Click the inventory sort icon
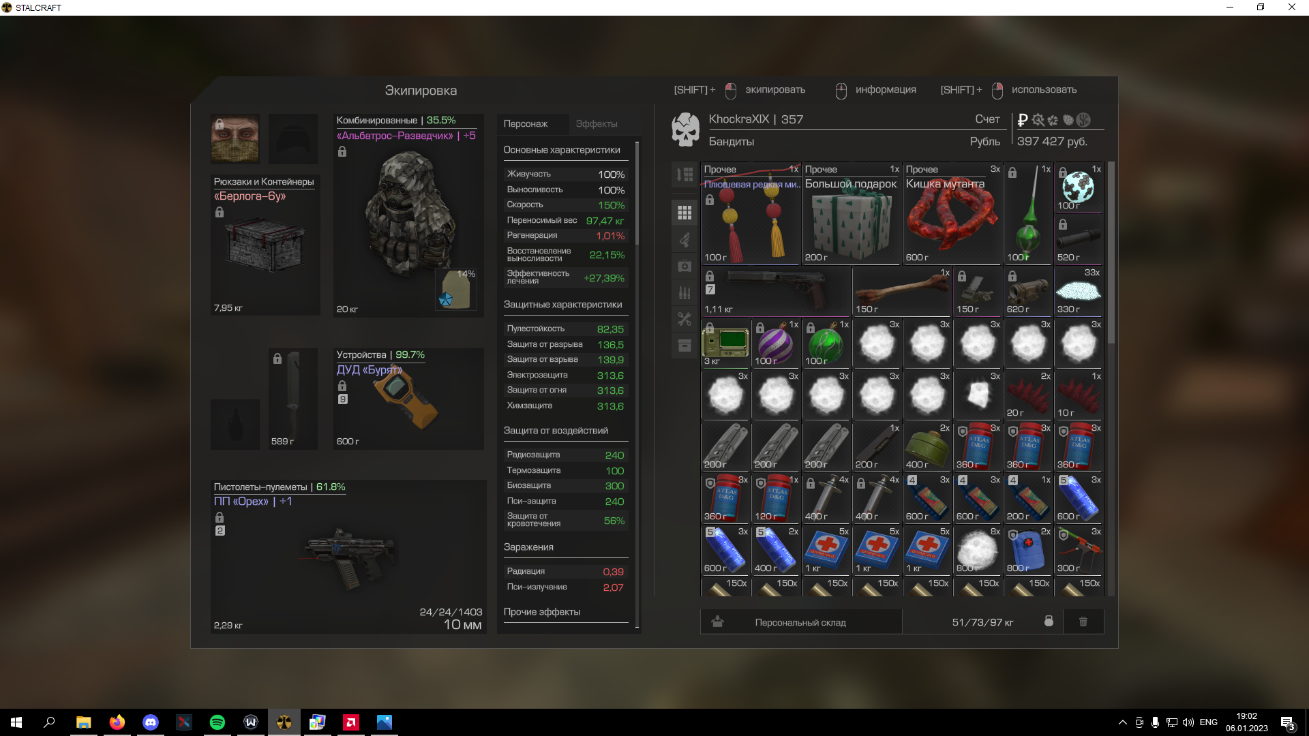 coord(684,174)
